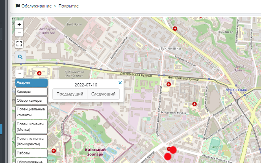Enable the Аварии layer
The image size is (261, 163).
[x=31, y=83]
